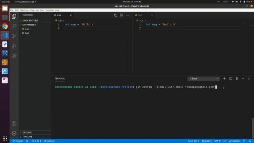Click the feedback icon in status bar
This screenshot has height=143, width=254.
point(244,141)
